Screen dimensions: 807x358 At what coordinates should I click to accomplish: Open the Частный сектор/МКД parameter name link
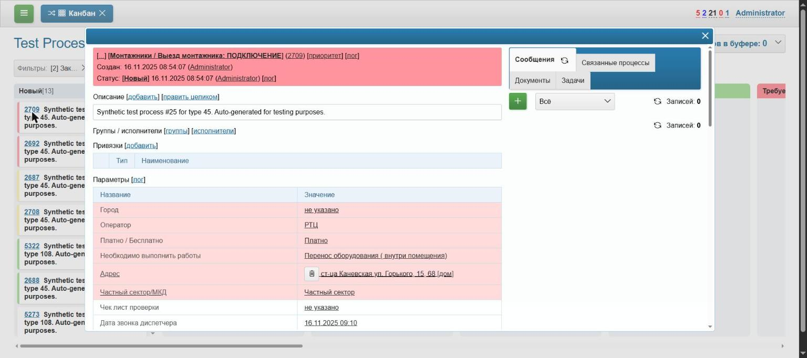tap(133, 292)
